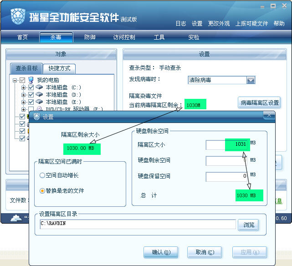Open the 安检 tab
The height and width of the screenshot is (266, 292).
[194, 37]
